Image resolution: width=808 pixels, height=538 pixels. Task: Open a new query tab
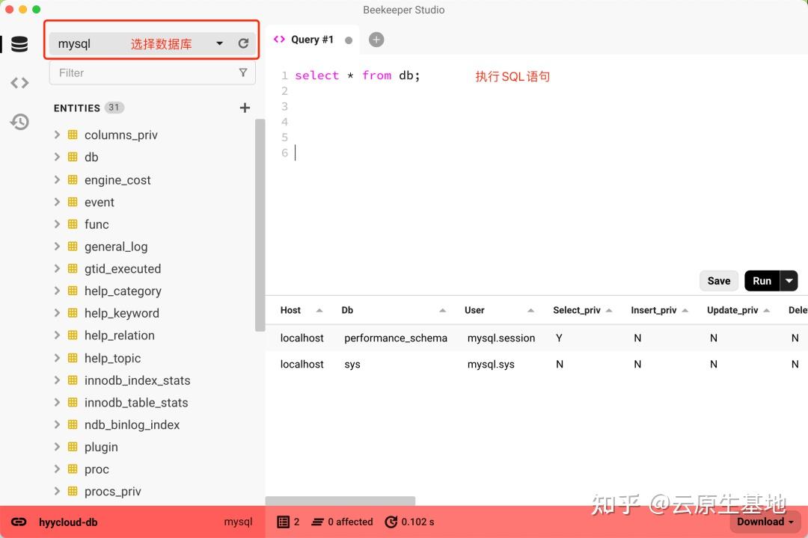pyautogui.click(x=376, y=39)
